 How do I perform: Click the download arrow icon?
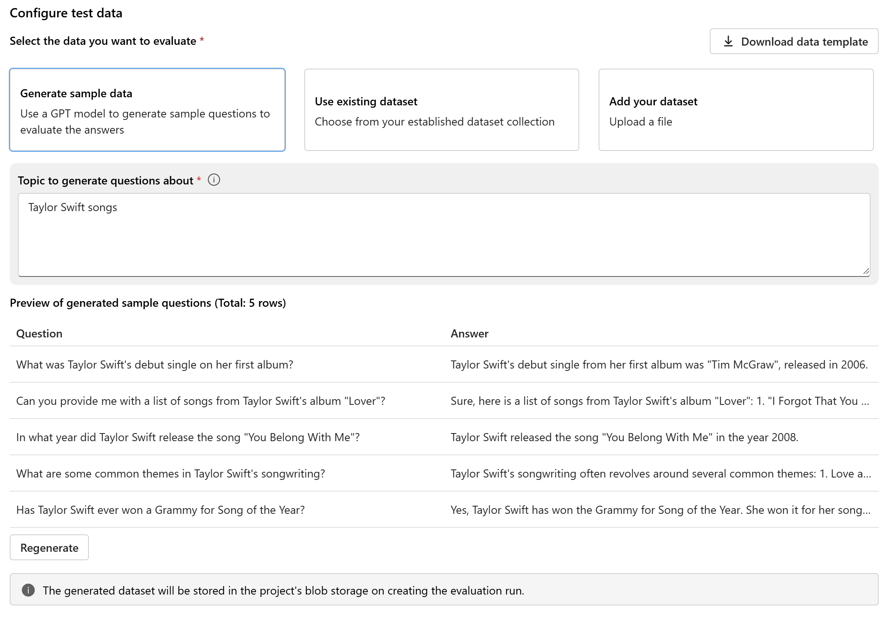[x=728, y=41]
